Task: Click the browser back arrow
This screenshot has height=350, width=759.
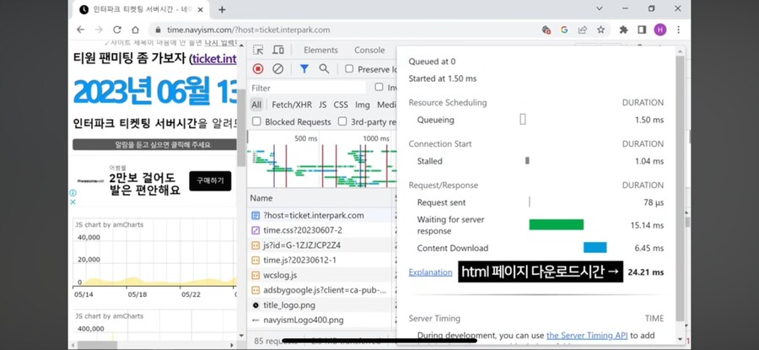Action: tap(80, 30)
